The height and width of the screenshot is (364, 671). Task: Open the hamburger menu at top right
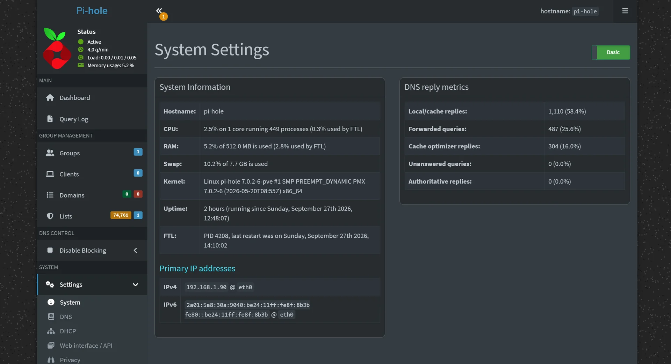625,11
